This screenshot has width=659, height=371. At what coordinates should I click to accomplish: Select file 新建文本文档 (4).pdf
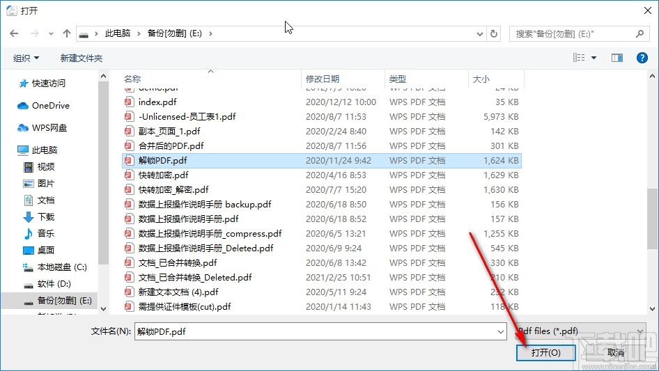coord(322,292)
